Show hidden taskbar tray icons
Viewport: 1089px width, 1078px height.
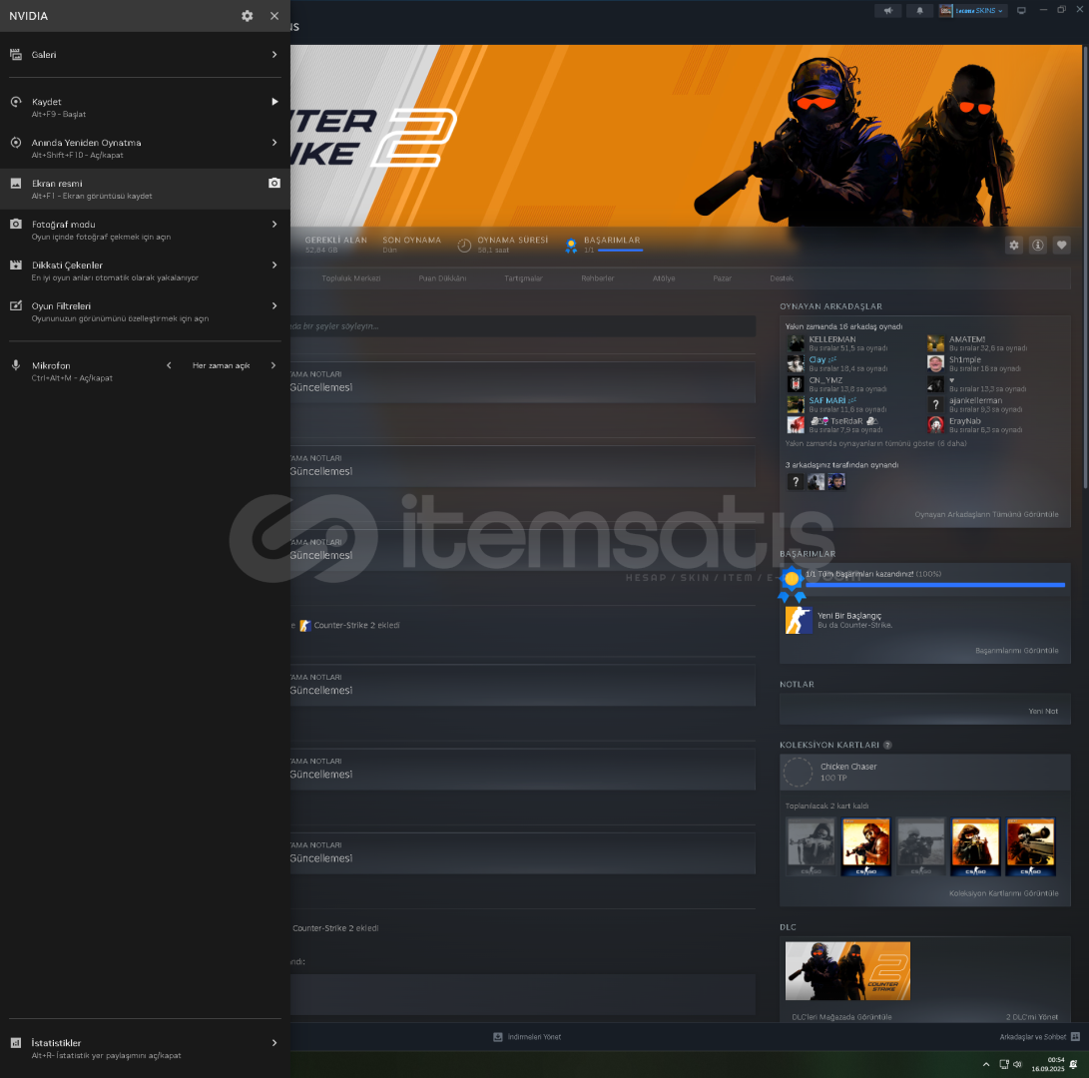(x=986, y=1064)
